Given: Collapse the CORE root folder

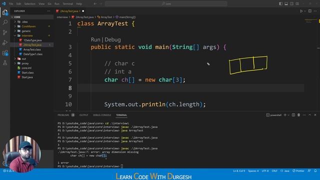Looking at the screenshot, I should [x=12, y=17].
